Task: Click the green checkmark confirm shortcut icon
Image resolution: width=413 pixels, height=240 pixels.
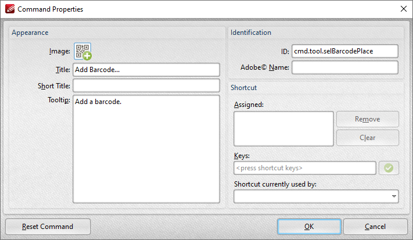Action: [389, 168]
